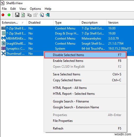Screen dimensions: 134x137
Task: Choose File Properties in context menu
Action: coord(85,121)
